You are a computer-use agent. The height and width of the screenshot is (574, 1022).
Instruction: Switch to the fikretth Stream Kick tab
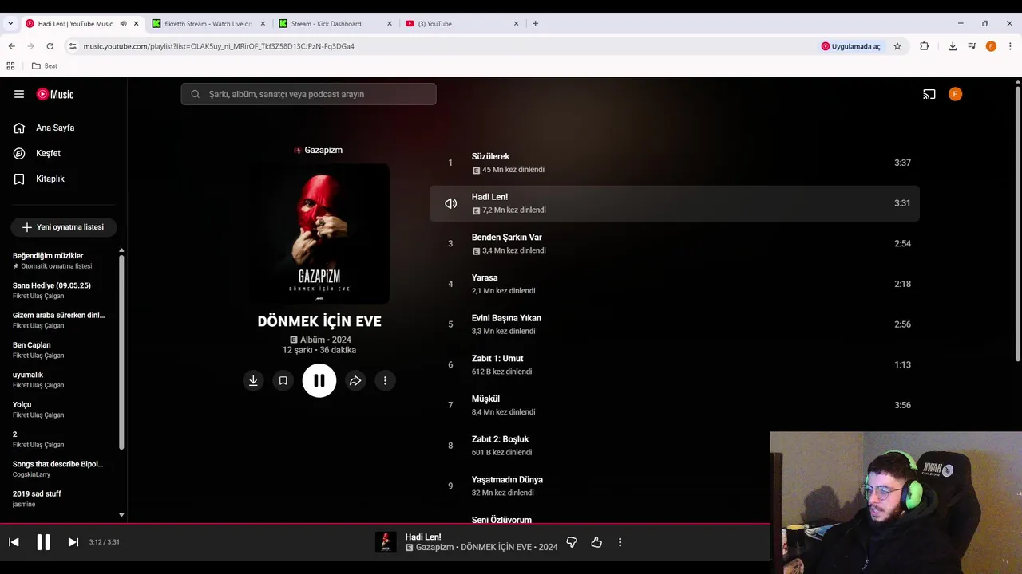pos(209,23)
